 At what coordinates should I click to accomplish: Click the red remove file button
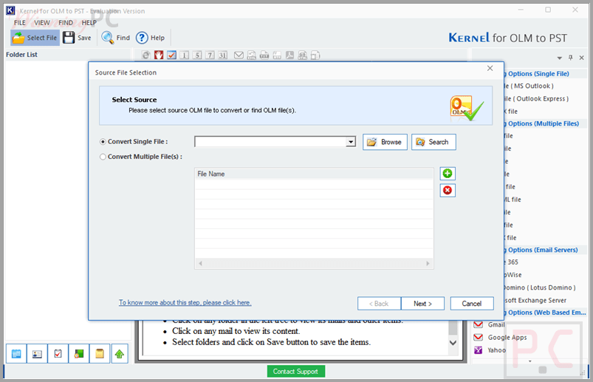448,190
